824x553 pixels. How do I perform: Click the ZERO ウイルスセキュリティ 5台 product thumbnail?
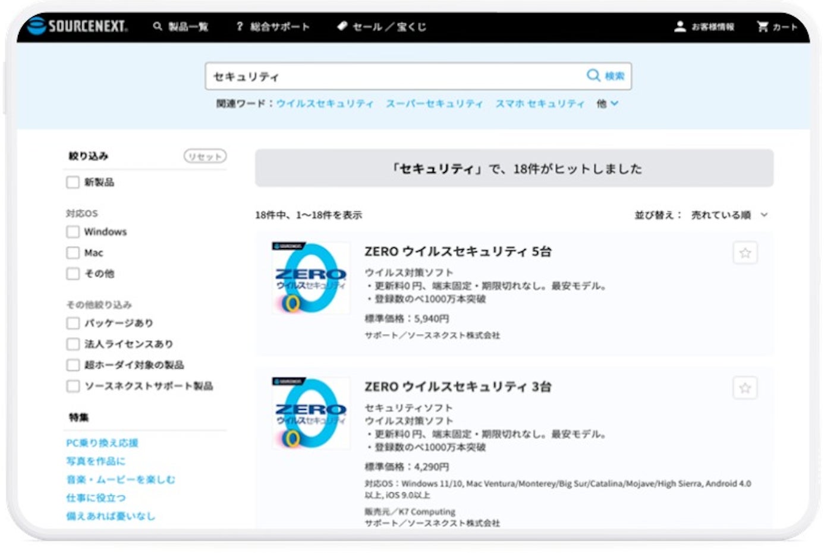(310, 278)
